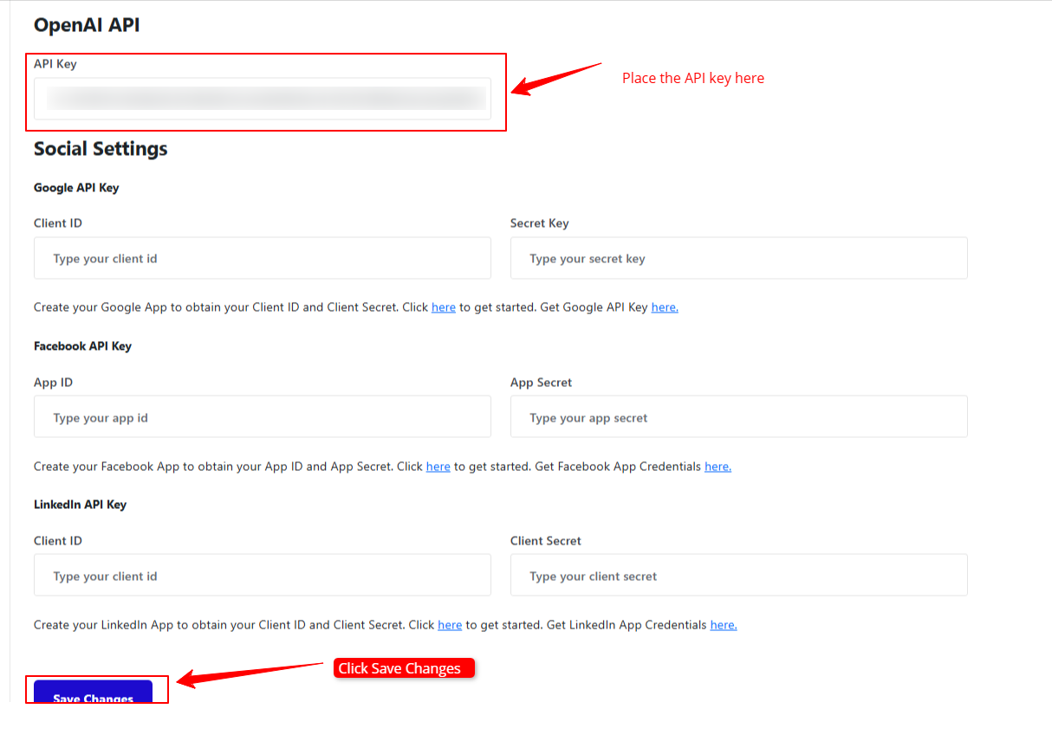1052x741 pixels.
Task: Open the Get Google API Key 'here.' link
Action: (665, 307)
